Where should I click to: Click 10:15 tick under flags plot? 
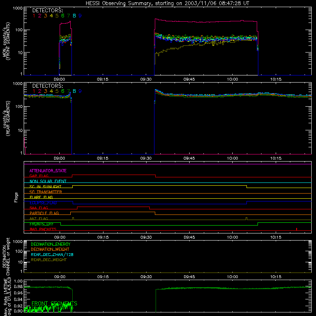[276, 237]
